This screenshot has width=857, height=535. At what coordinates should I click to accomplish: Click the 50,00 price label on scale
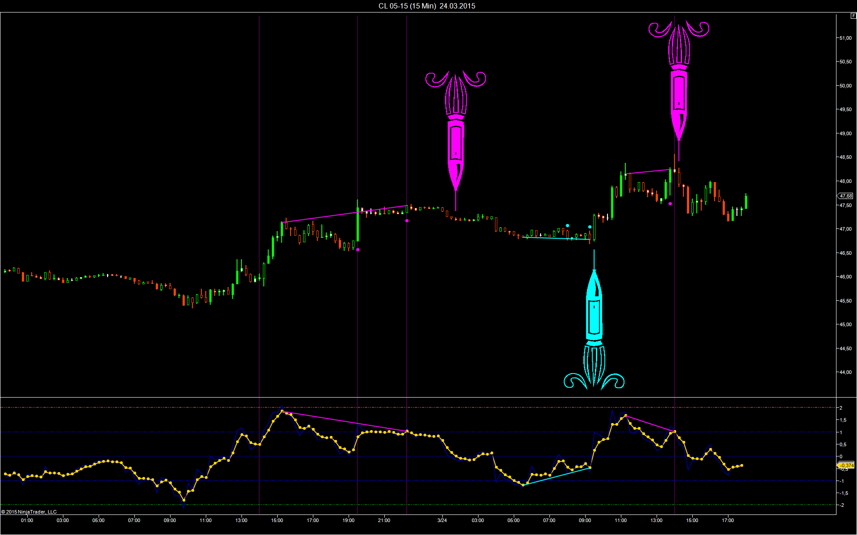tap(845, 86)
